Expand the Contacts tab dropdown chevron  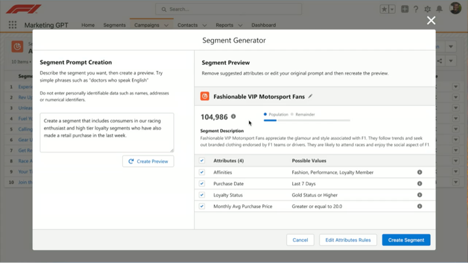tap(205, 26)
